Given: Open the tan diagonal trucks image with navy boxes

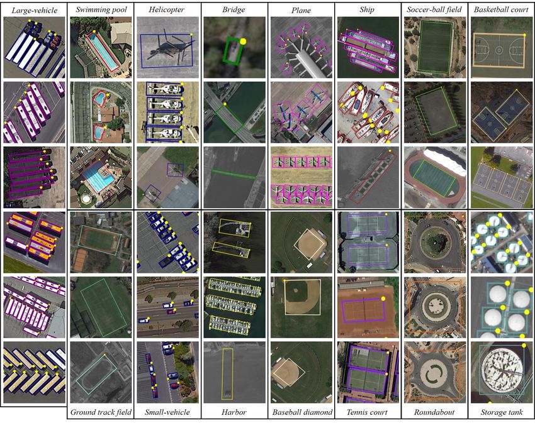Looking at the screenshot, I should (x=34, y=373).
